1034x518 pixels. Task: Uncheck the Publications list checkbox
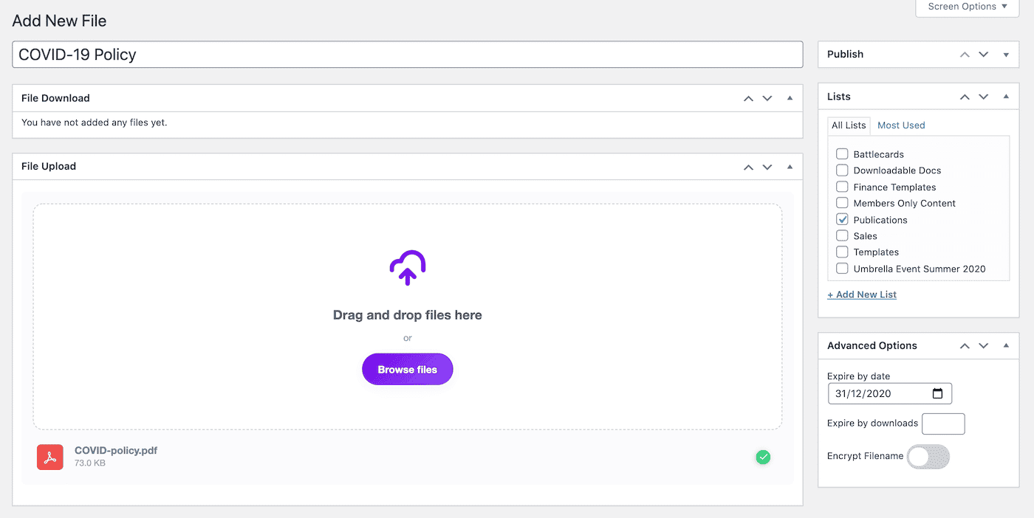(x=842, y=220)
